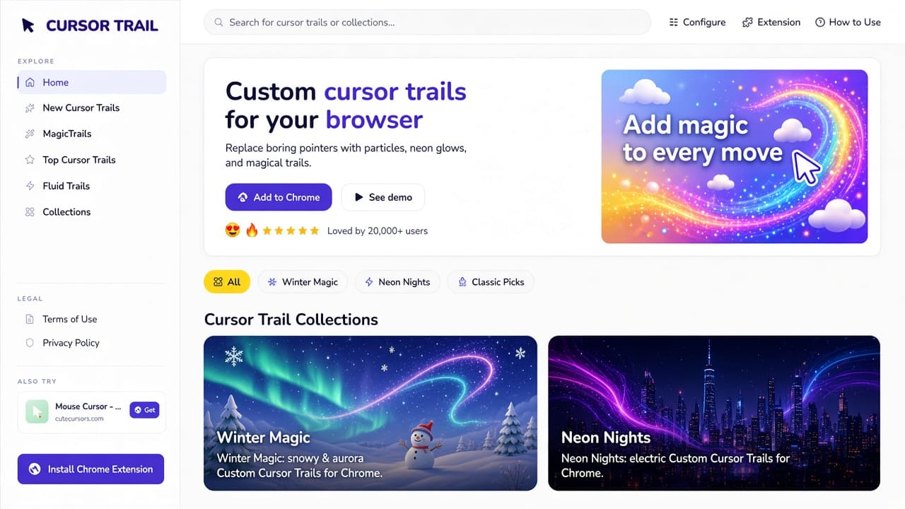This screenshot has width=905, height=509.
Task: Click the Add to Chrome button
Action: [279, 197]
